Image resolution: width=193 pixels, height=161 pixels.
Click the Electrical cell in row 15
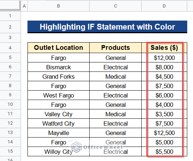(x=115, y=152)
